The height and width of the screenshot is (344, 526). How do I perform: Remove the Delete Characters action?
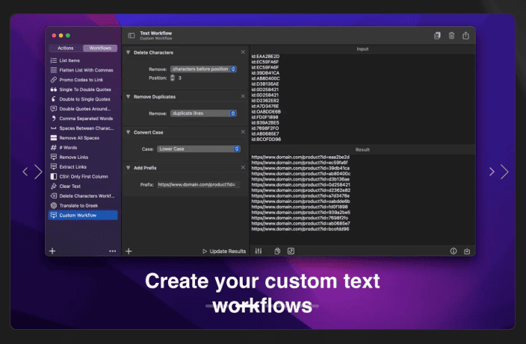(243, 52)
